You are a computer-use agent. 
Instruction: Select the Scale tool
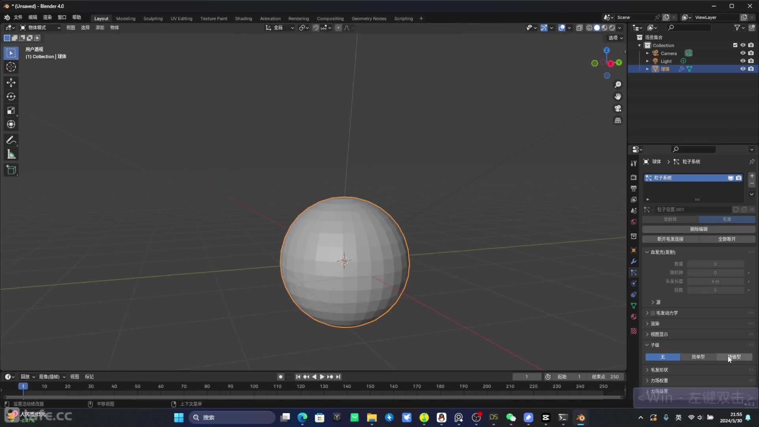tap(11, 110)
